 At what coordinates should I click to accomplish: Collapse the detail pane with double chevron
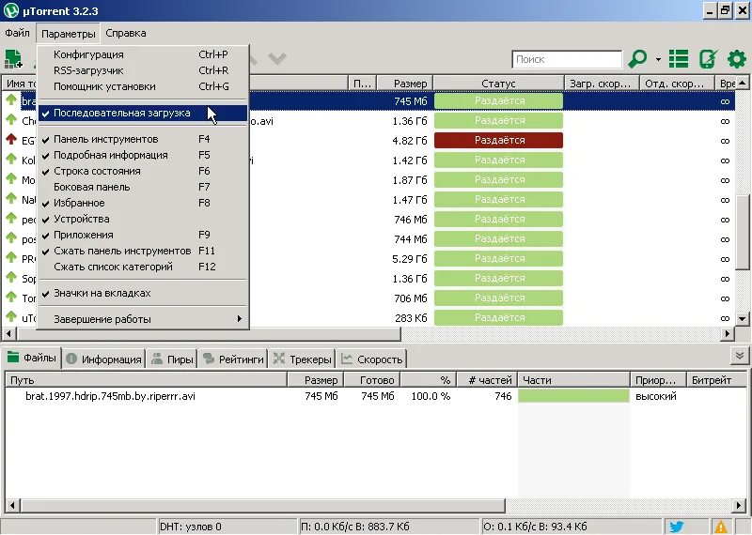[x=739, y=356]
